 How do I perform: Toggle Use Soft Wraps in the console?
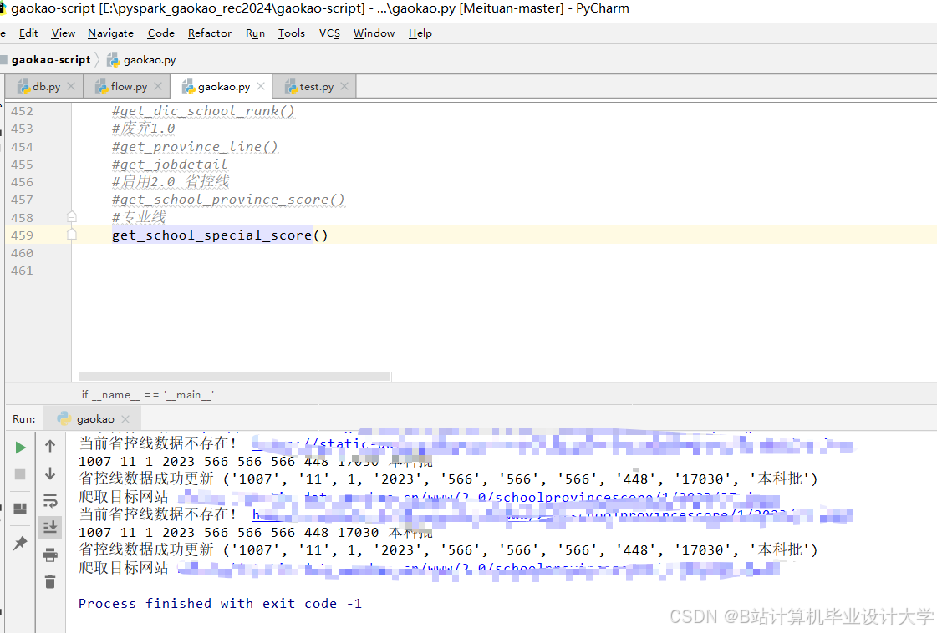pyautogui.click(x=49, y=501)
